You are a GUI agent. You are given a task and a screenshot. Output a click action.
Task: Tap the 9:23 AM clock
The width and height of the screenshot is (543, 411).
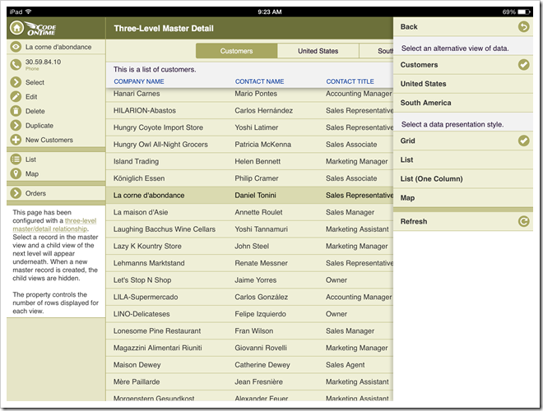click(269, 12)
